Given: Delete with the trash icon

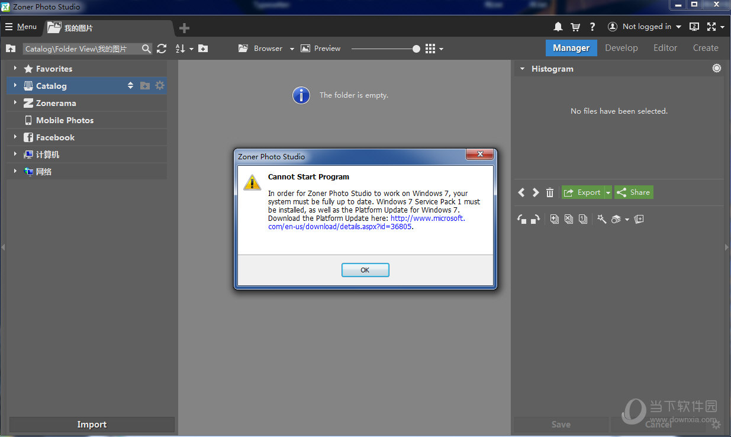Looking at the screenshot, I should click(550, 192).
